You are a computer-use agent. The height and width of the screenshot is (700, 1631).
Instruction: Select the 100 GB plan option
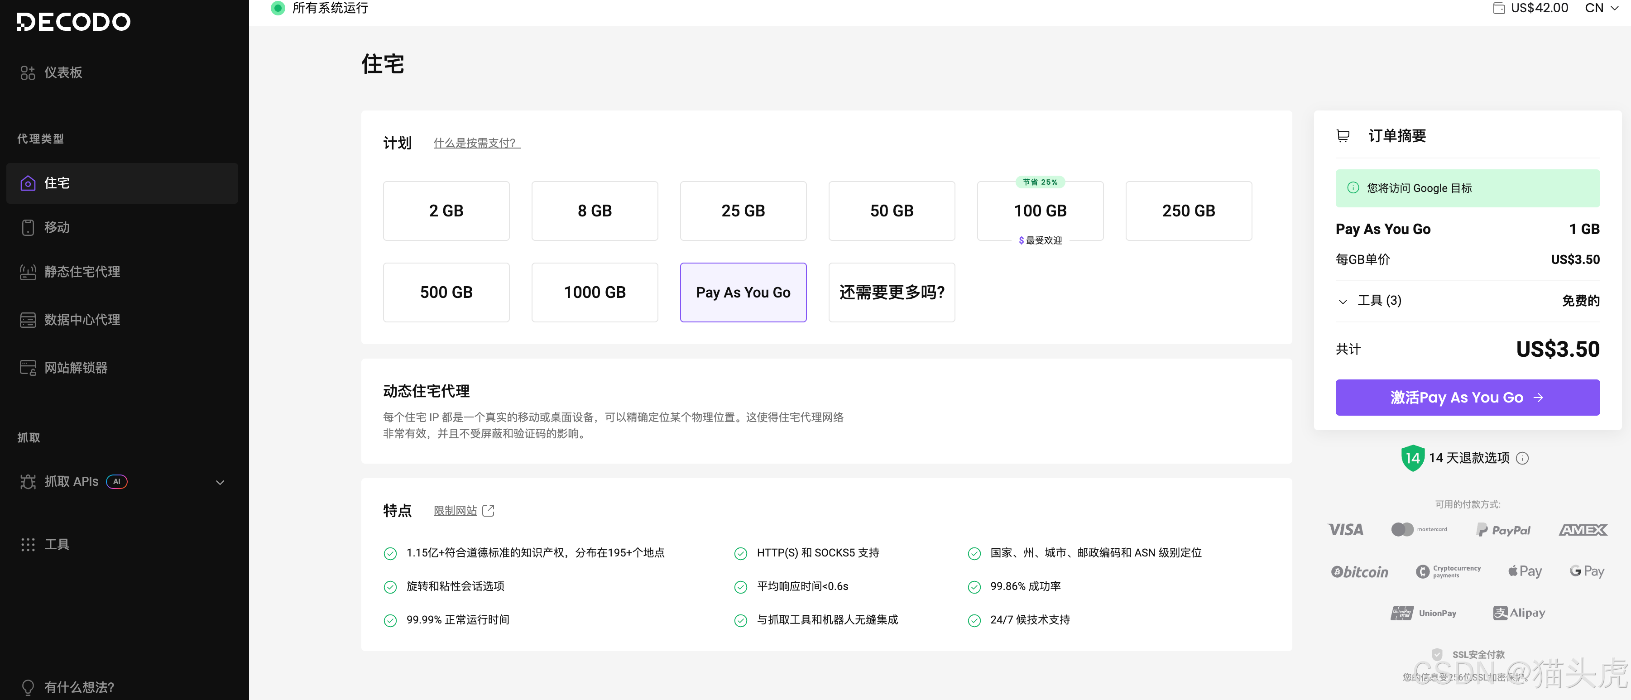coord(1040,211)
